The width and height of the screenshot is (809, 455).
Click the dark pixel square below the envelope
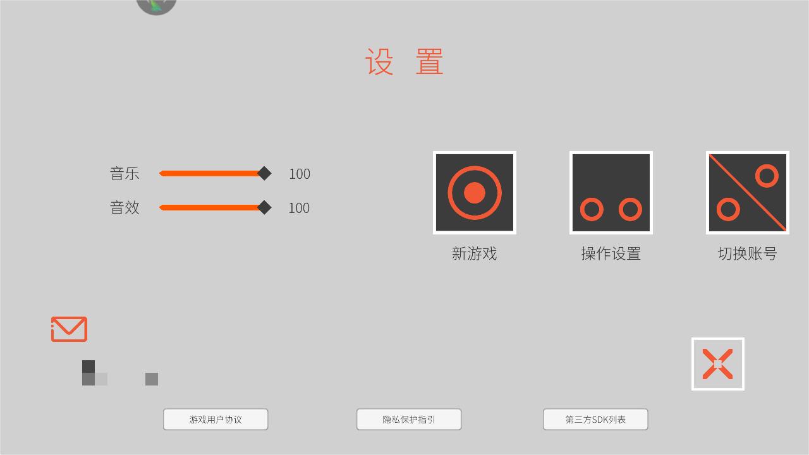pyautogui.click(x=88, y=367)
